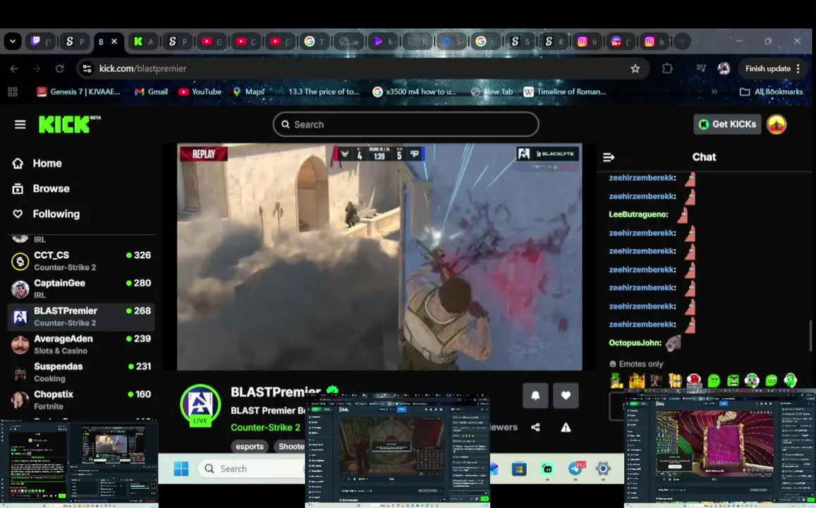Screen dimensions: 816x508
Task: Switch to the purple play-icon tab
Action: click(x=384, y=42)
